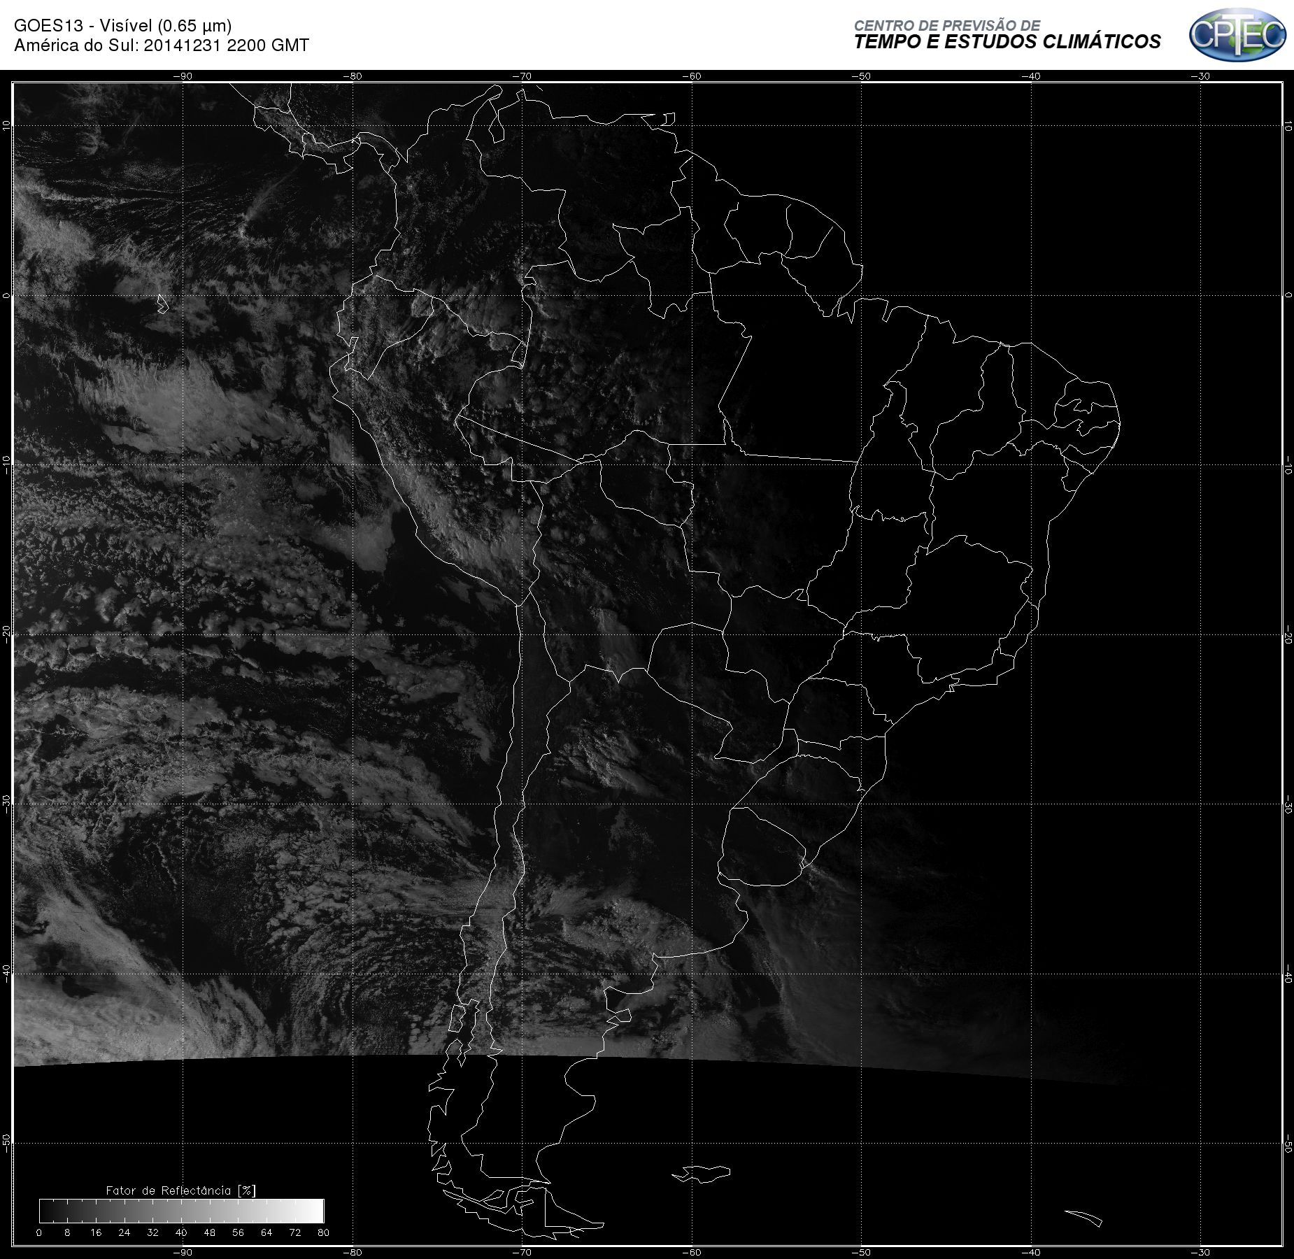The height and width of the screenshot is (1259, 1294).
Task: Click the top '-70' longitude label
Action: coord(522,76)
